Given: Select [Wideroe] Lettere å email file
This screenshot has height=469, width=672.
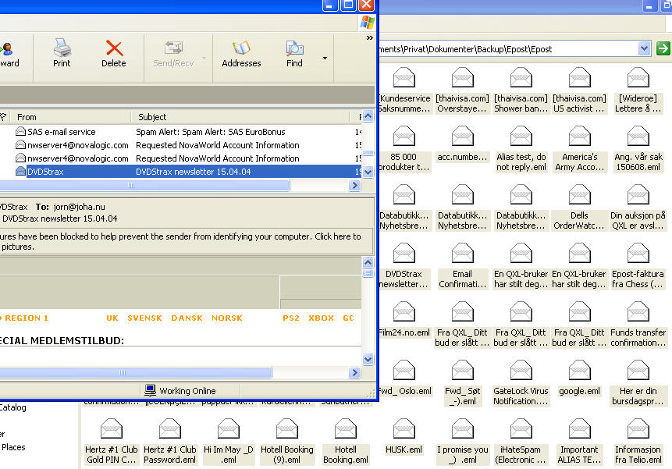Looking at the screenshot, I should coord(638,91).
